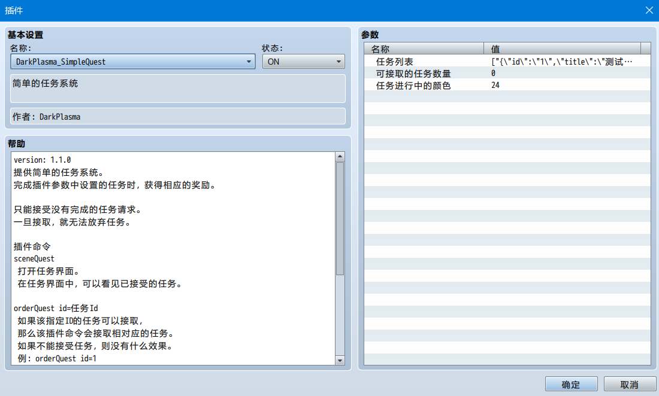
Task: Select the 任务列表 parameter row
Action: 507,62
